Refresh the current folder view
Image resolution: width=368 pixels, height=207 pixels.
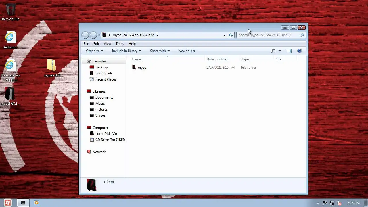pos(231,35)
